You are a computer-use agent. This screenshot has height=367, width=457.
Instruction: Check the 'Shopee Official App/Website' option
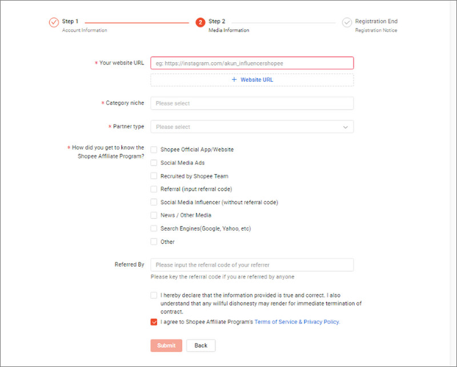pos(153,149)
